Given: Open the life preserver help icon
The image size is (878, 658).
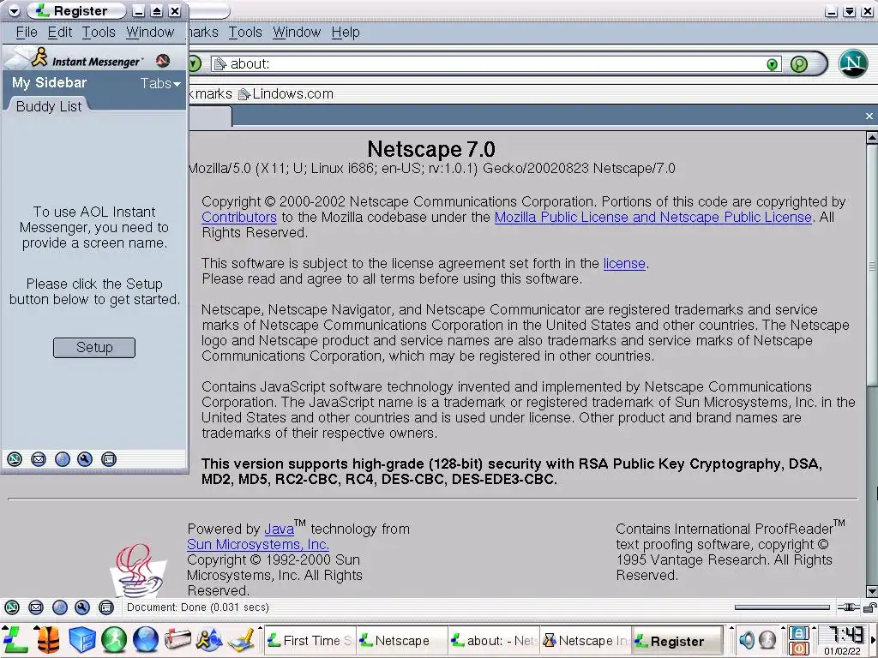Looking at the screenshot, I should (x=48, y=639).
